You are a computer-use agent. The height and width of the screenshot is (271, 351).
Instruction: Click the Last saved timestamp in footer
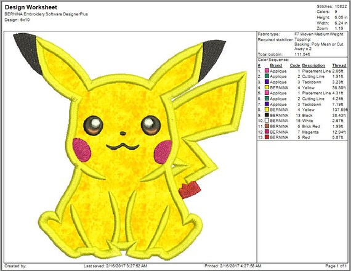(116, 266)
